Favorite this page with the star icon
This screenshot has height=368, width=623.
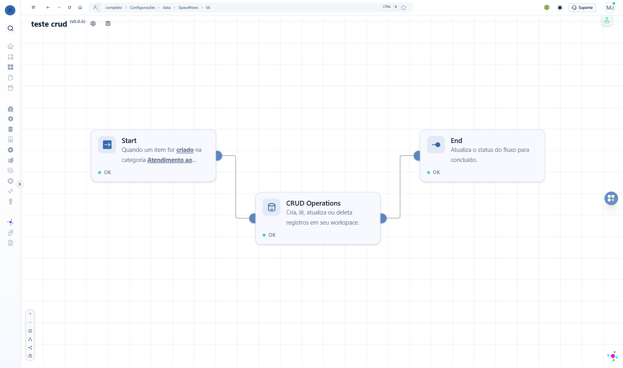(403, 7)
